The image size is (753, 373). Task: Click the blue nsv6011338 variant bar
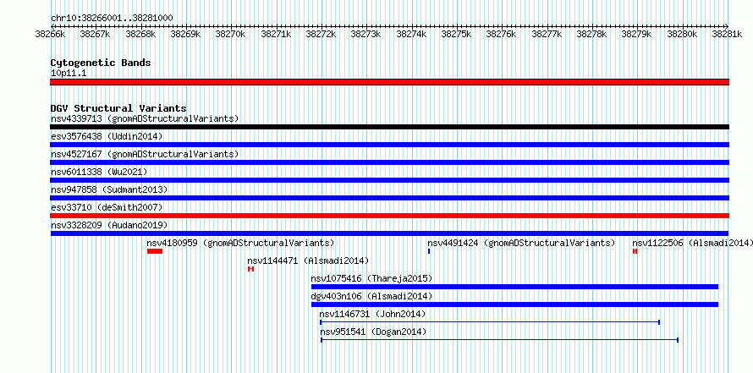point(389,180)
